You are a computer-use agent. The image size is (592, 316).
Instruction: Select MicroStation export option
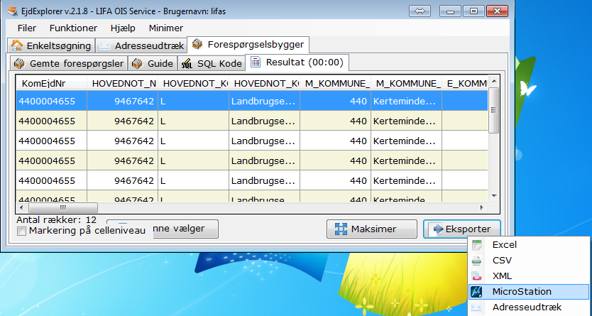pyautogui.click(x=529, y=291)
